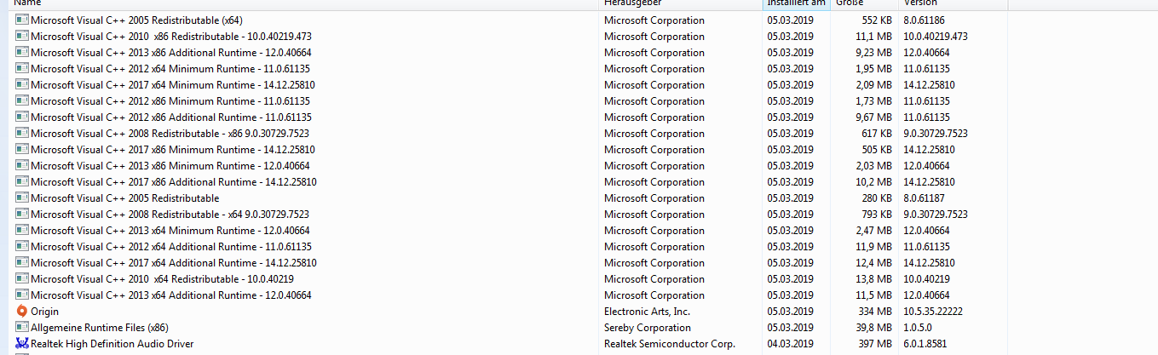The image size is (1158, 355).
Task: Select the "Origin" program name
Action: click(45, 311)
